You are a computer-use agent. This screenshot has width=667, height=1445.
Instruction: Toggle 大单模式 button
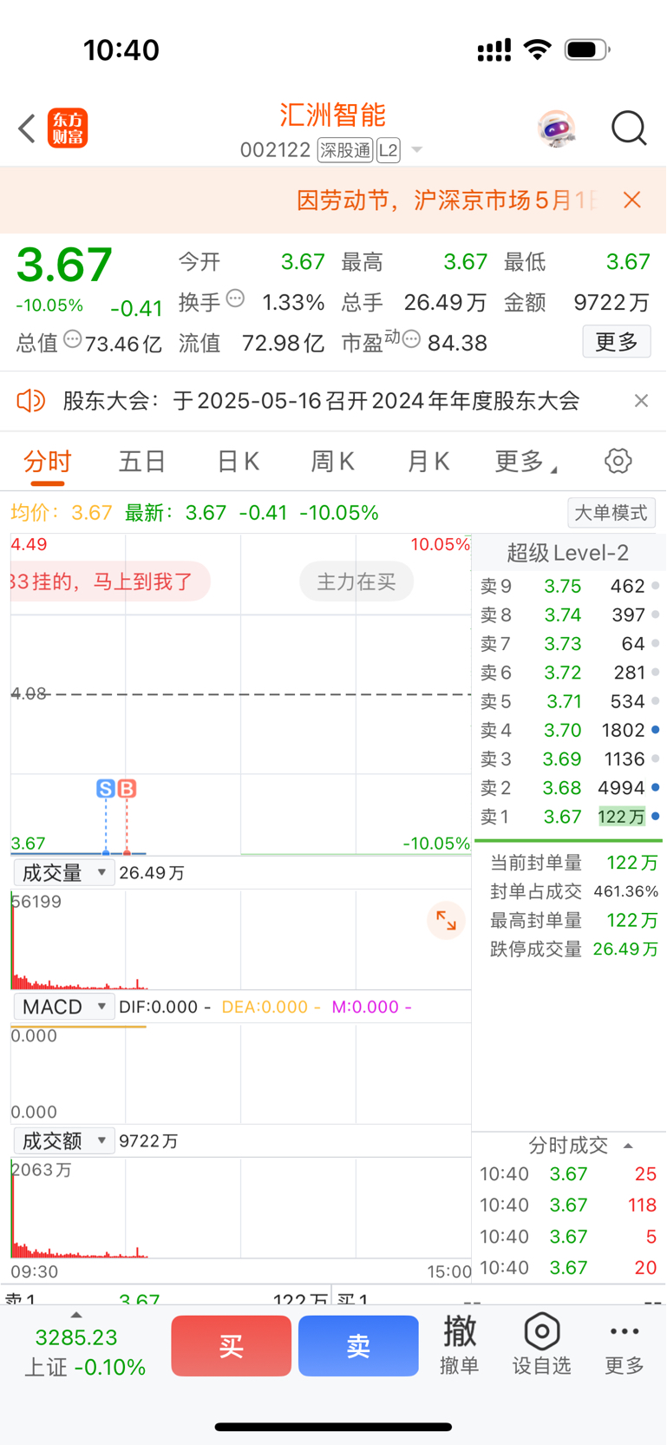(611, 512)
